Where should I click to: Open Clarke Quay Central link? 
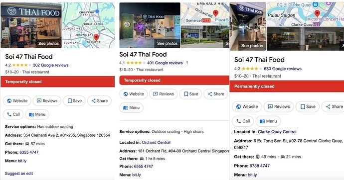(277, 132)
